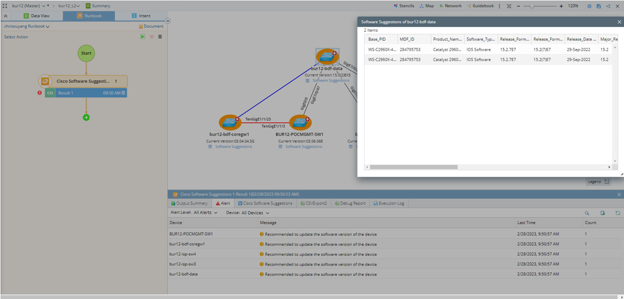Sort by Release_Date column header

[x=581, y=40]
